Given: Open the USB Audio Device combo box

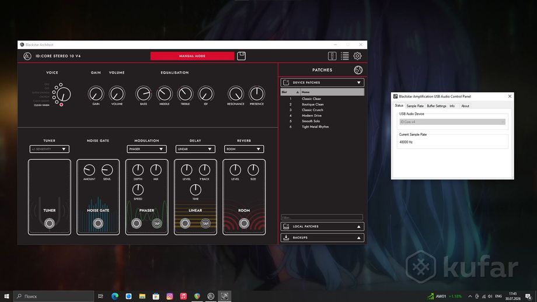Looking at the screenshot, I should [x=452, y=122].
